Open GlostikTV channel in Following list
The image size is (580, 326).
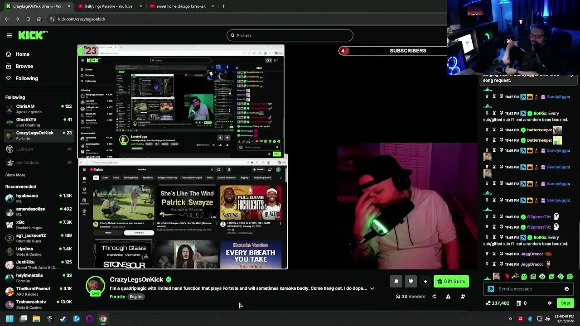click(39, 122)
